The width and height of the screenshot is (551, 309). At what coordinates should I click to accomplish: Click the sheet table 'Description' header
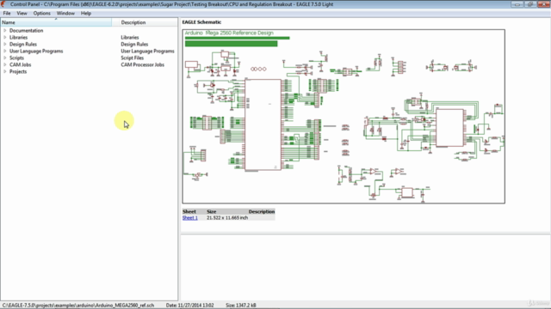(x=262, y=212)
